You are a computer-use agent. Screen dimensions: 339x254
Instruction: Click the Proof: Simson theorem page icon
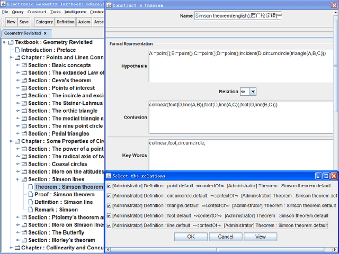coord(31,195)
